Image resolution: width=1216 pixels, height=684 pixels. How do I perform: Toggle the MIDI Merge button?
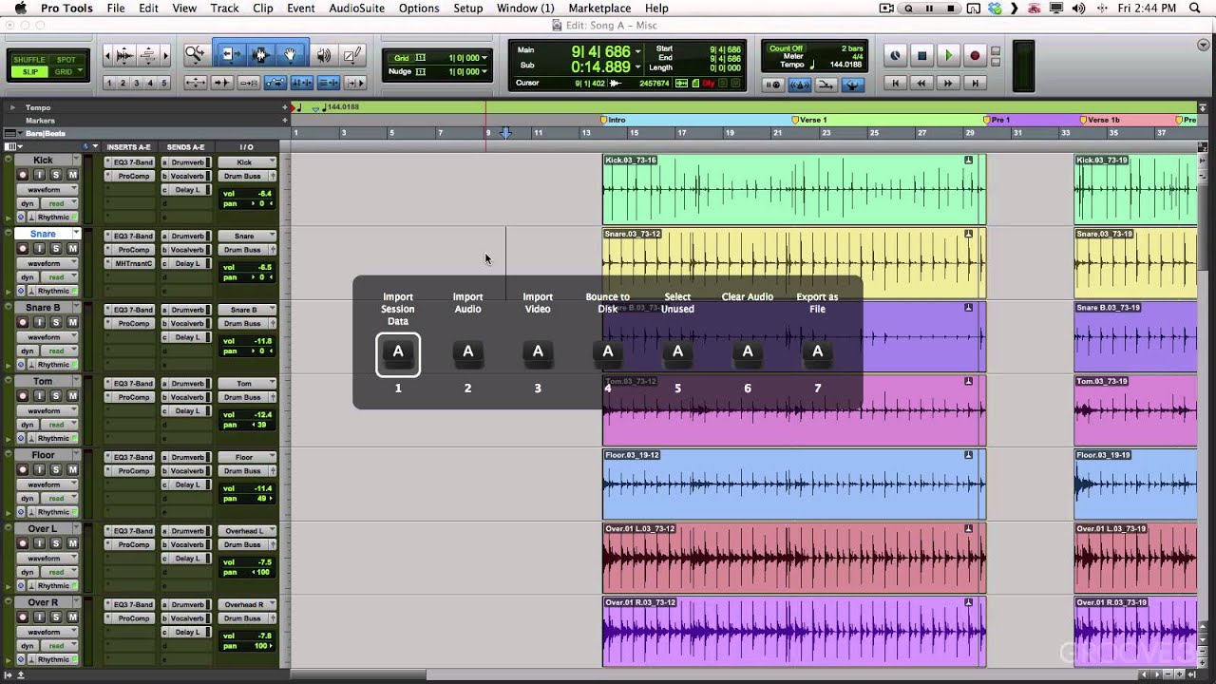[826, 85]
